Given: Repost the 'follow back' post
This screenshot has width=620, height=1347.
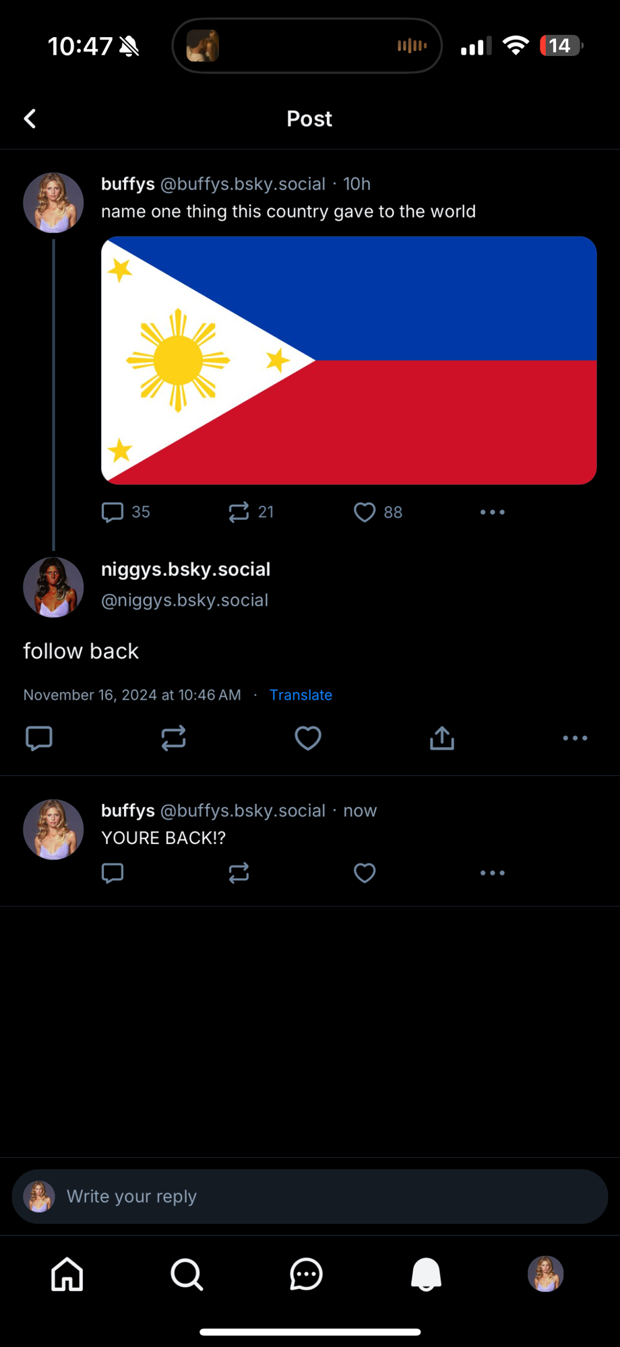Looking at the screenshot, I should [x=173, y=738].
